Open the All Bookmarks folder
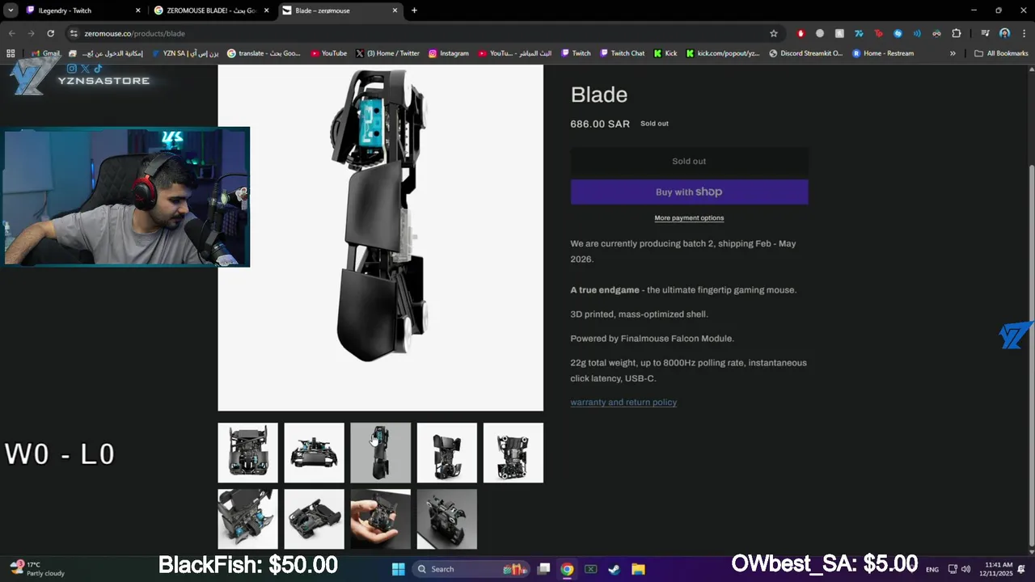The width and height of the screenshot is (1035, 582). point(1001,53)
